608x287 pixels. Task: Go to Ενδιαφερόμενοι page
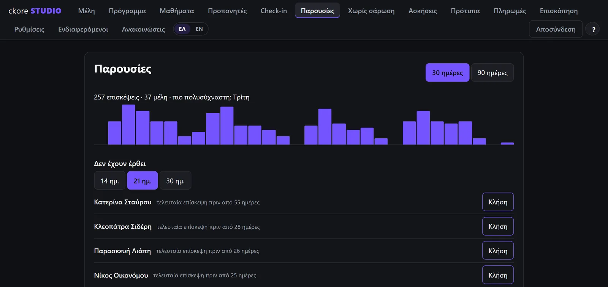(x=83, y=29)
